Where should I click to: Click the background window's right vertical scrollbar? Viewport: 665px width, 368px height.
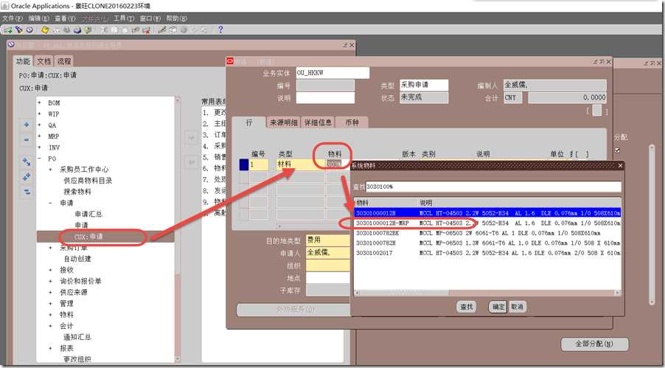(652, 224)
